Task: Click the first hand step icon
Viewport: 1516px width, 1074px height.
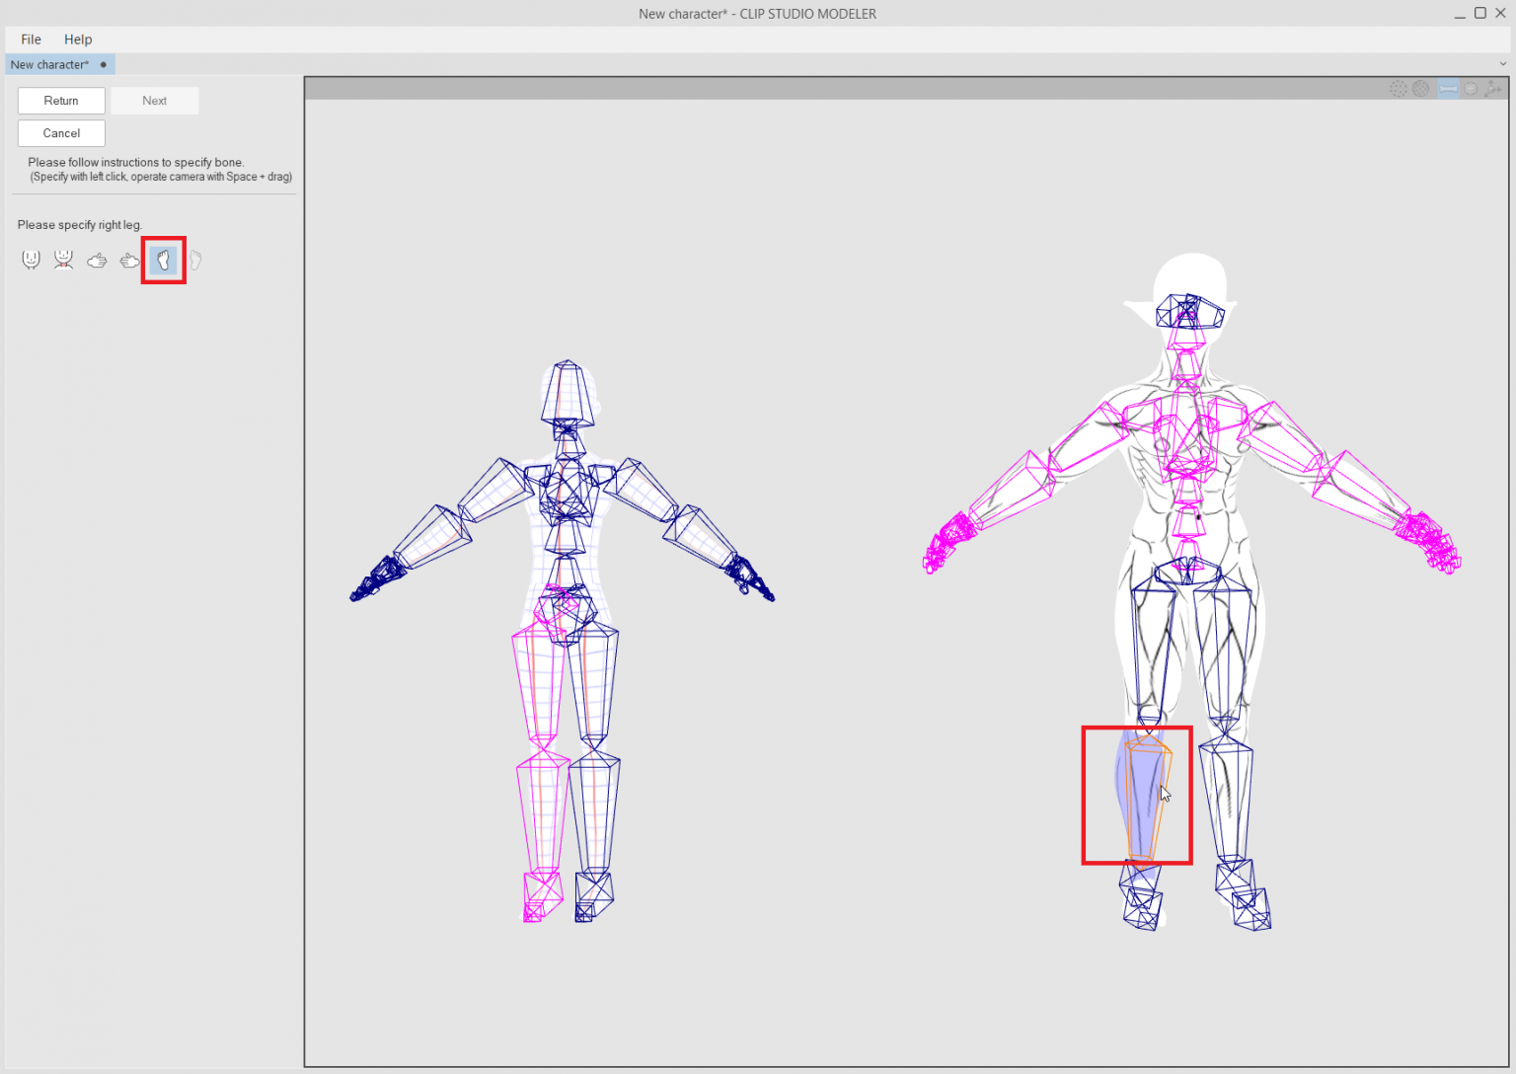Action: (97, 261)
